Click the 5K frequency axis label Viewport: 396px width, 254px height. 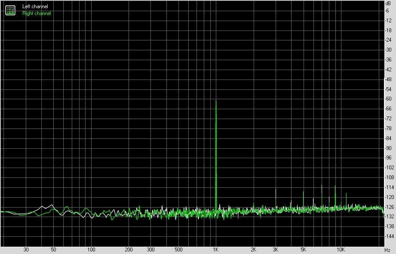click(x=303, y=250)
